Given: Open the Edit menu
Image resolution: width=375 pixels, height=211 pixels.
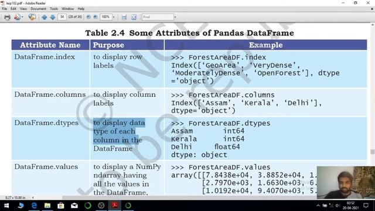Looking at the screenshot, I should point(13,9).
